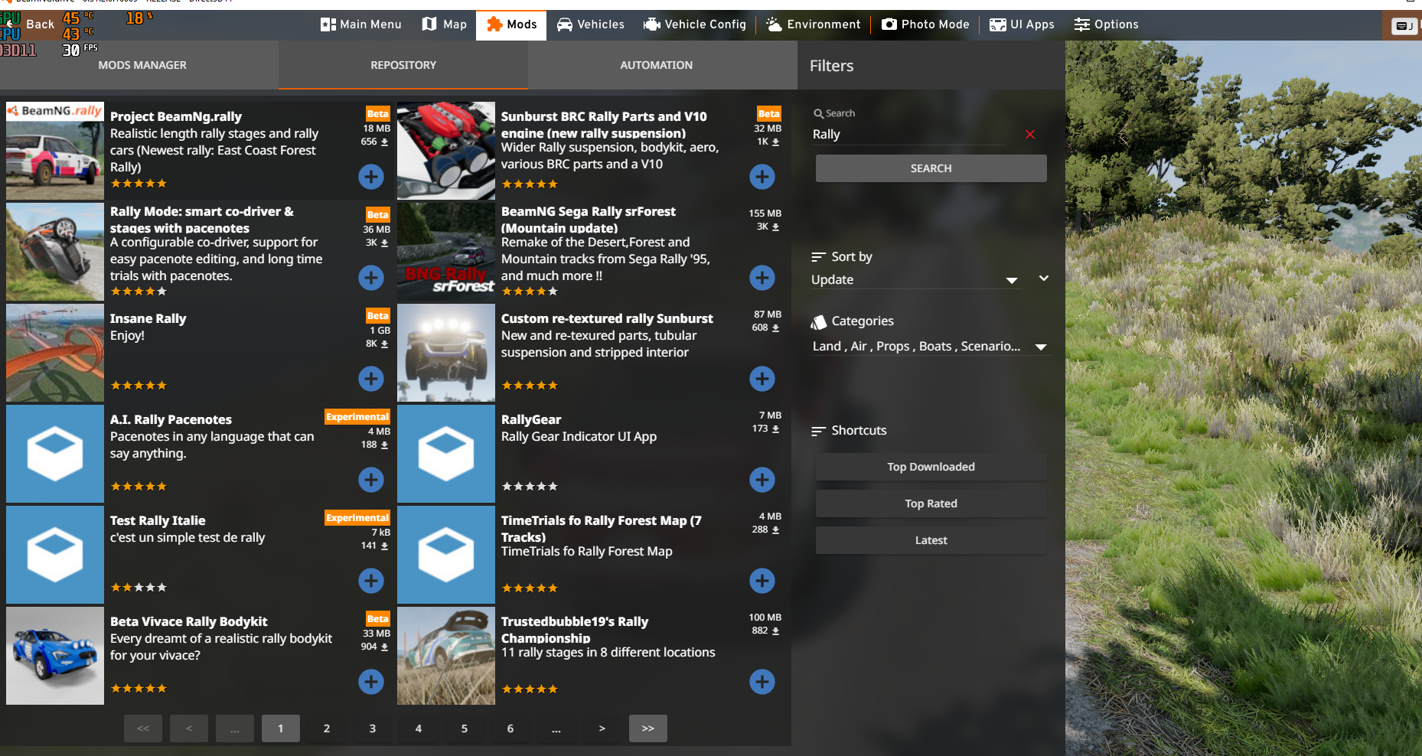Open A.I. Rally Pacenotes title
This screenshot has height=756, width=1422.
pyautogui.click(x=171, y=419)
